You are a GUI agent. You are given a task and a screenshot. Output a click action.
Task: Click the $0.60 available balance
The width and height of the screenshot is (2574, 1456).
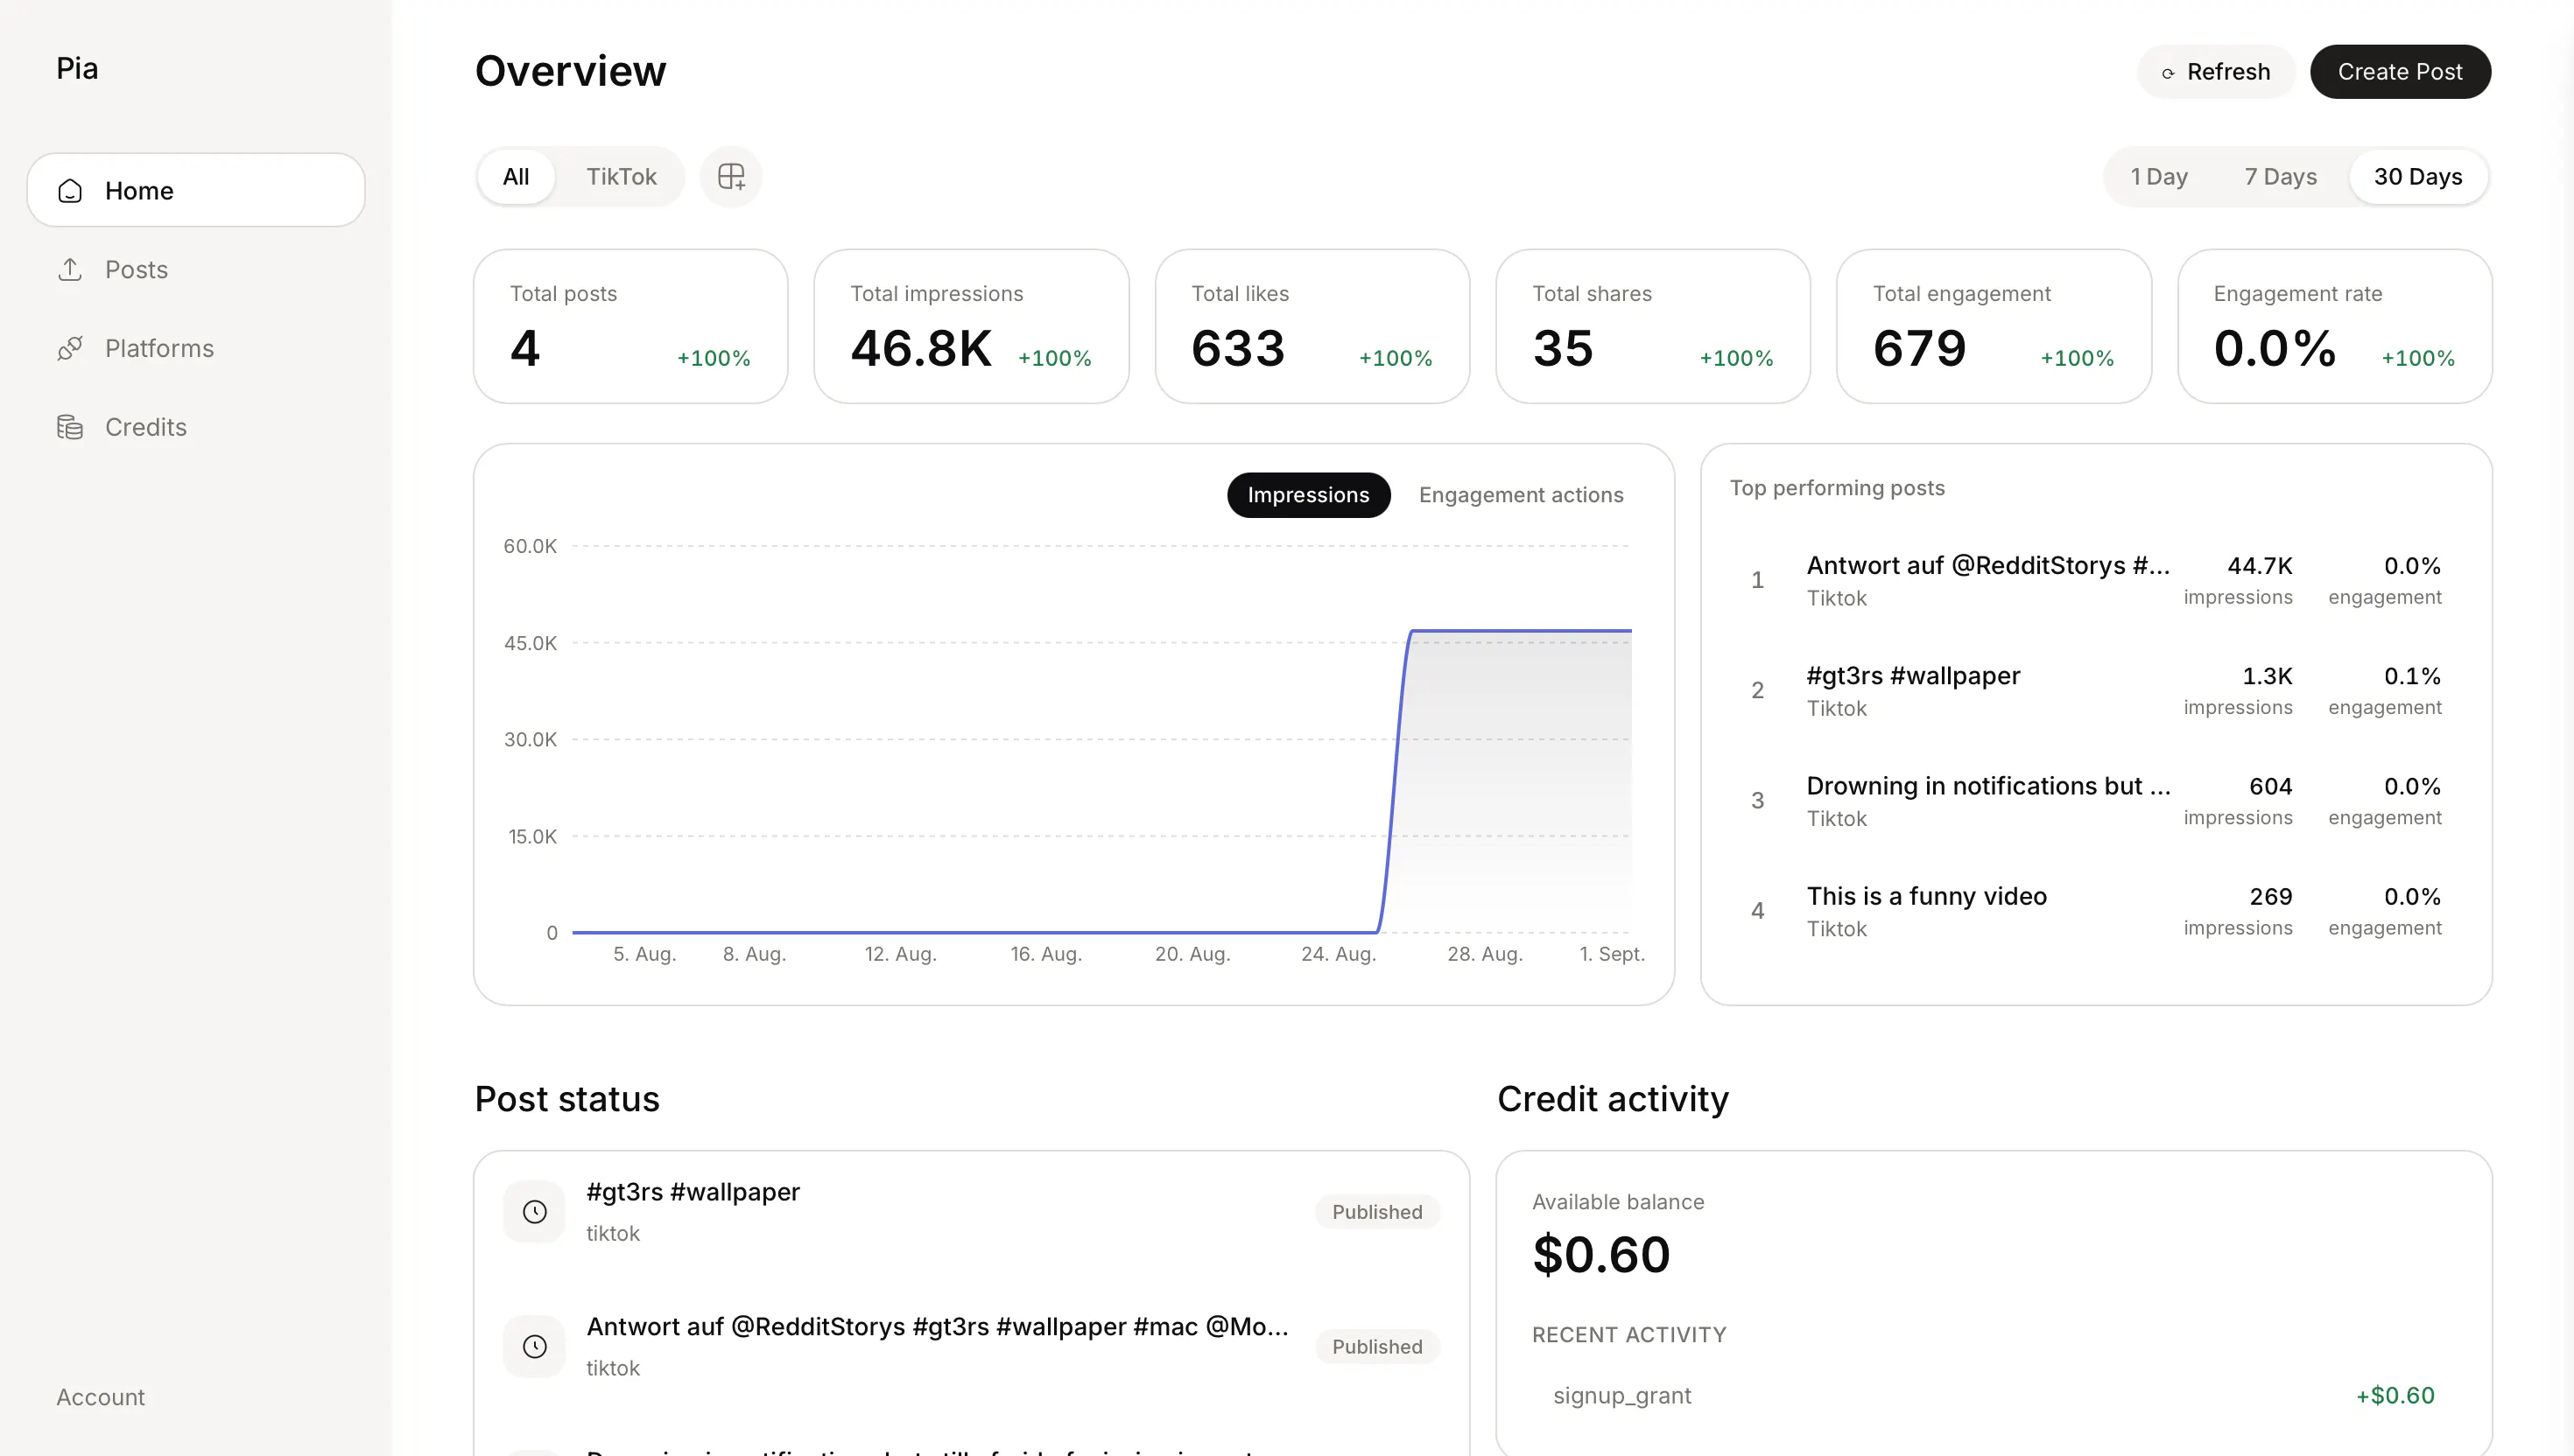(1600, 1255)
